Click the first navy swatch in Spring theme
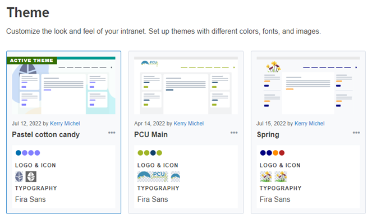The height and width of the screenshot is (218, 372). (x=263, y=153)
